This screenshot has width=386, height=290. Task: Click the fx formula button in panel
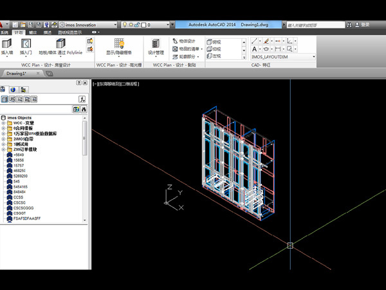[82, 99]
